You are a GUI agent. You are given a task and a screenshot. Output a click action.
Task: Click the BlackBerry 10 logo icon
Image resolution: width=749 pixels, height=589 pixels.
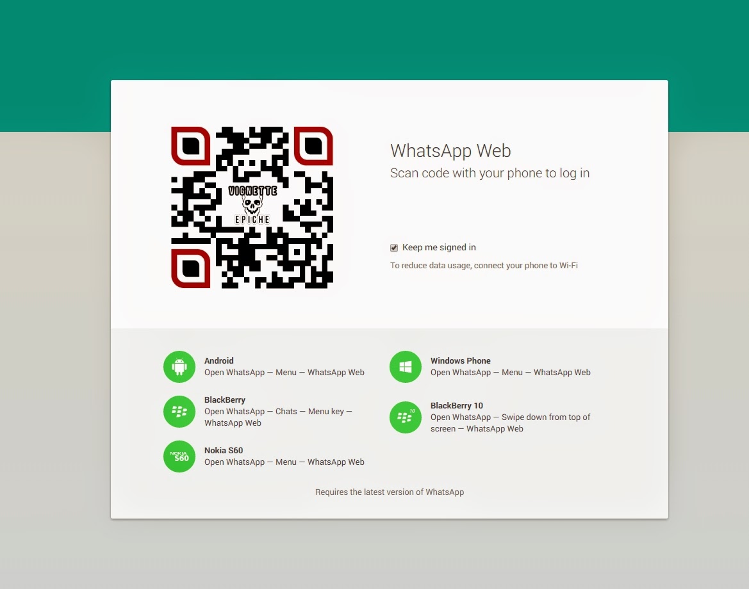[x=406, y=417]
